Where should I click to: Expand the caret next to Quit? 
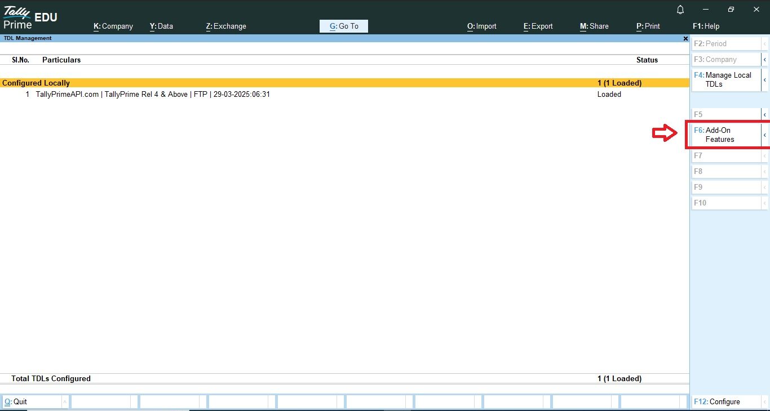point(65,401)
